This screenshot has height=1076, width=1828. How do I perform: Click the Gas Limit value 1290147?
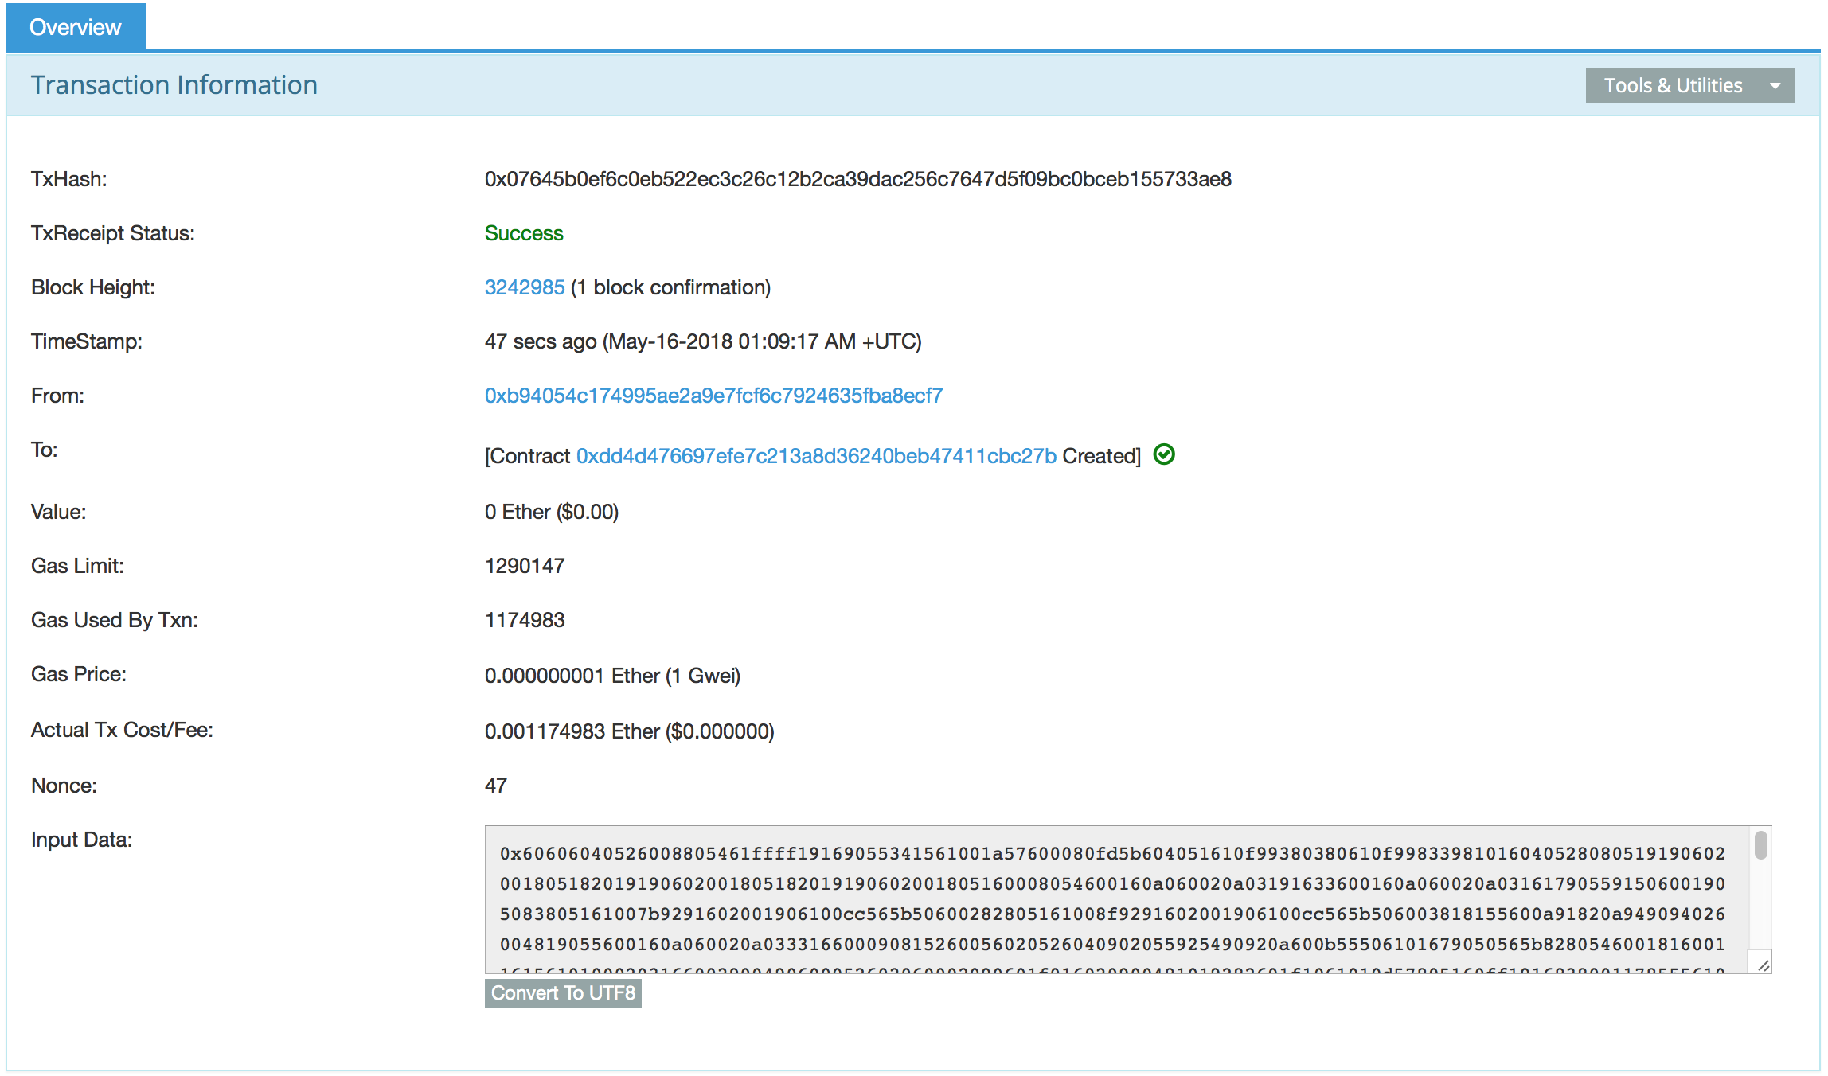click(x=525, y=566)
